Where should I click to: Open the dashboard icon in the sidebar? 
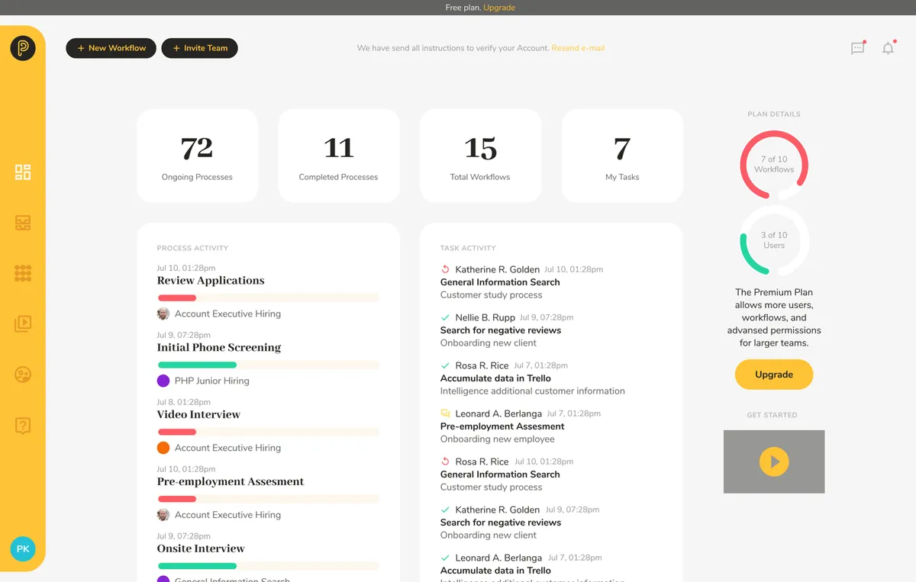(23, 172)
